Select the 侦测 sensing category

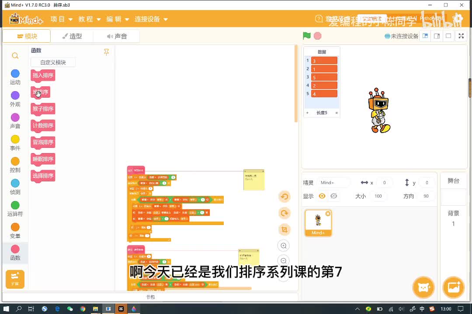(15, 187)
